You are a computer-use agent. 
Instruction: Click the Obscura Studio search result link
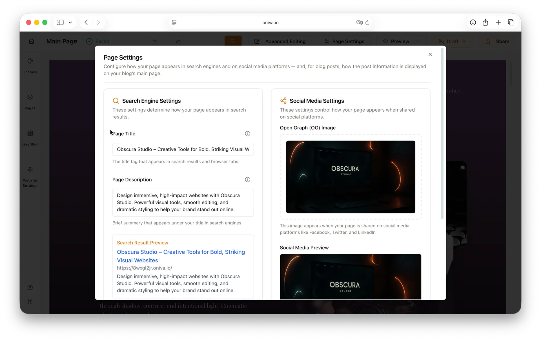[x=181, y=256]
